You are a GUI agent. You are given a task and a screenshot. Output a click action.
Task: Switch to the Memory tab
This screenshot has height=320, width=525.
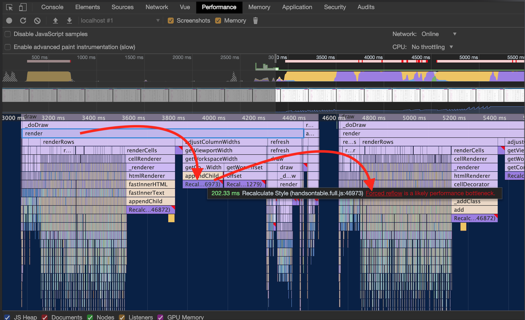(x=259, y=7)
